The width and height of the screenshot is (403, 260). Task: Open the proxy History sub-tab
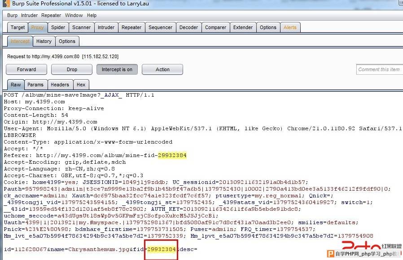[44, 41]
